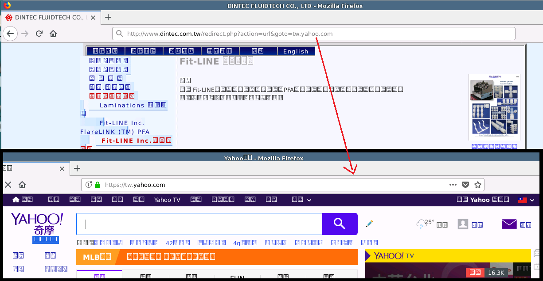
Task: Open the trending link starting with 4g
Action: (245, 243)
